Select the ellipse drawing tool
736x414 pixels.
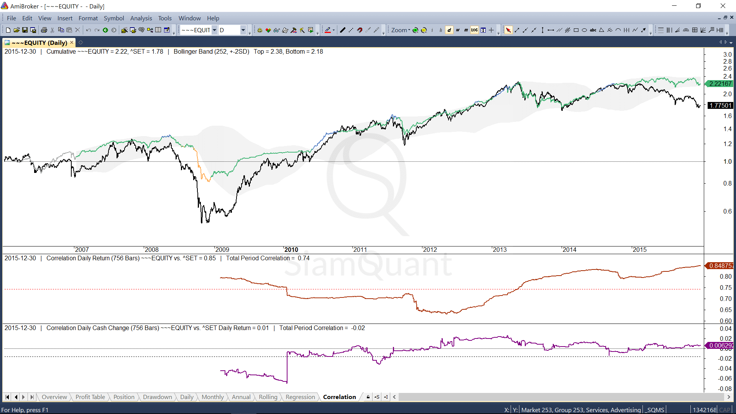(x=584, y=30)
